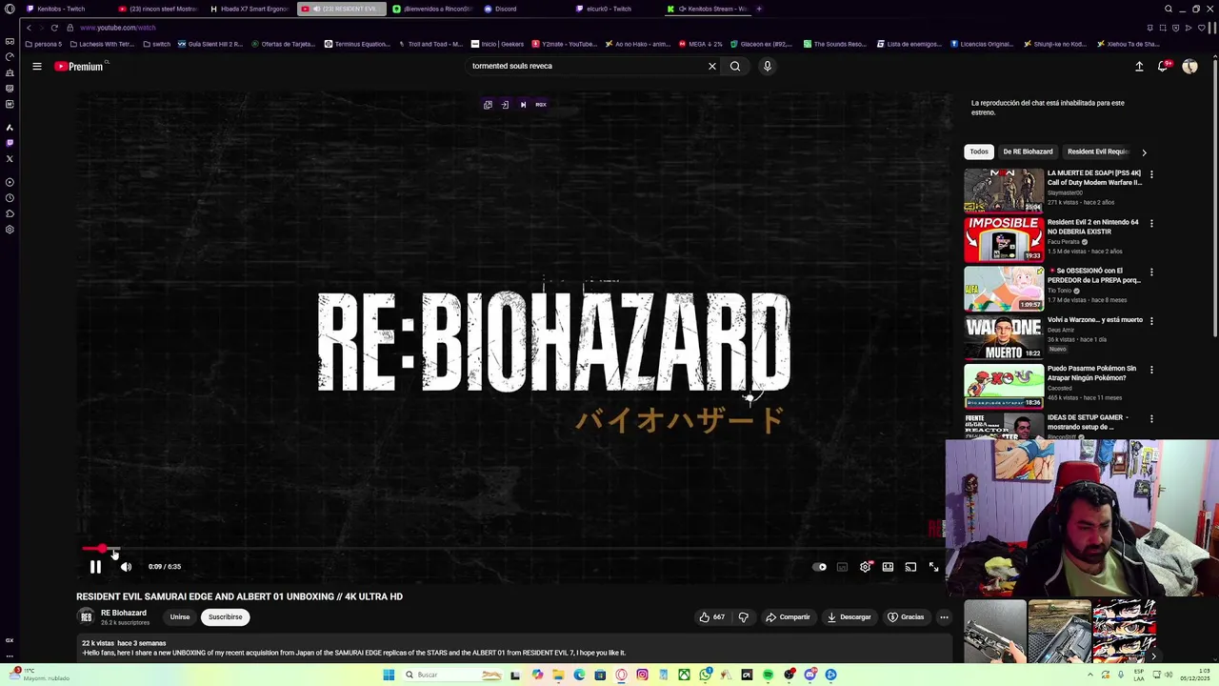Show next filter chips arrow

pyautogui.click(x=1144, y=151)
